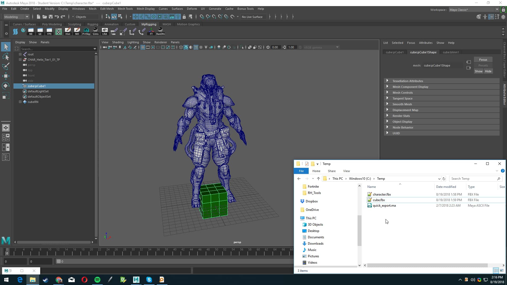Click the RenDfn shelf icon

point(160,31)
